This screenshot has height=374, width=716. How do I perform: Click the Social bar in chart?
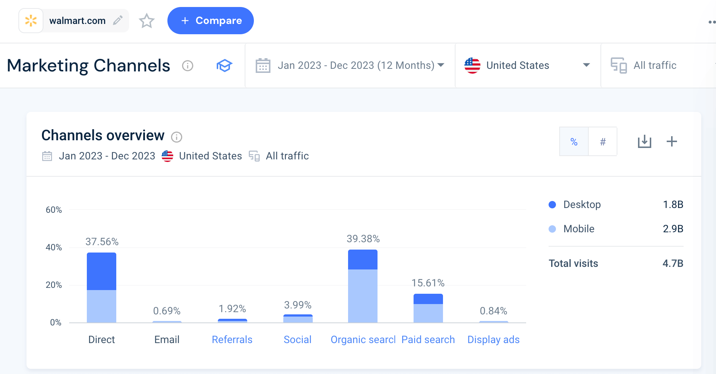pos(298,319)
